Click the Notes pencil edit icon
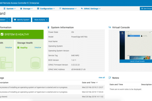Image resolution: width=152 pixels, height=101 pixels. pyautogui.click(x=110, y=78)
